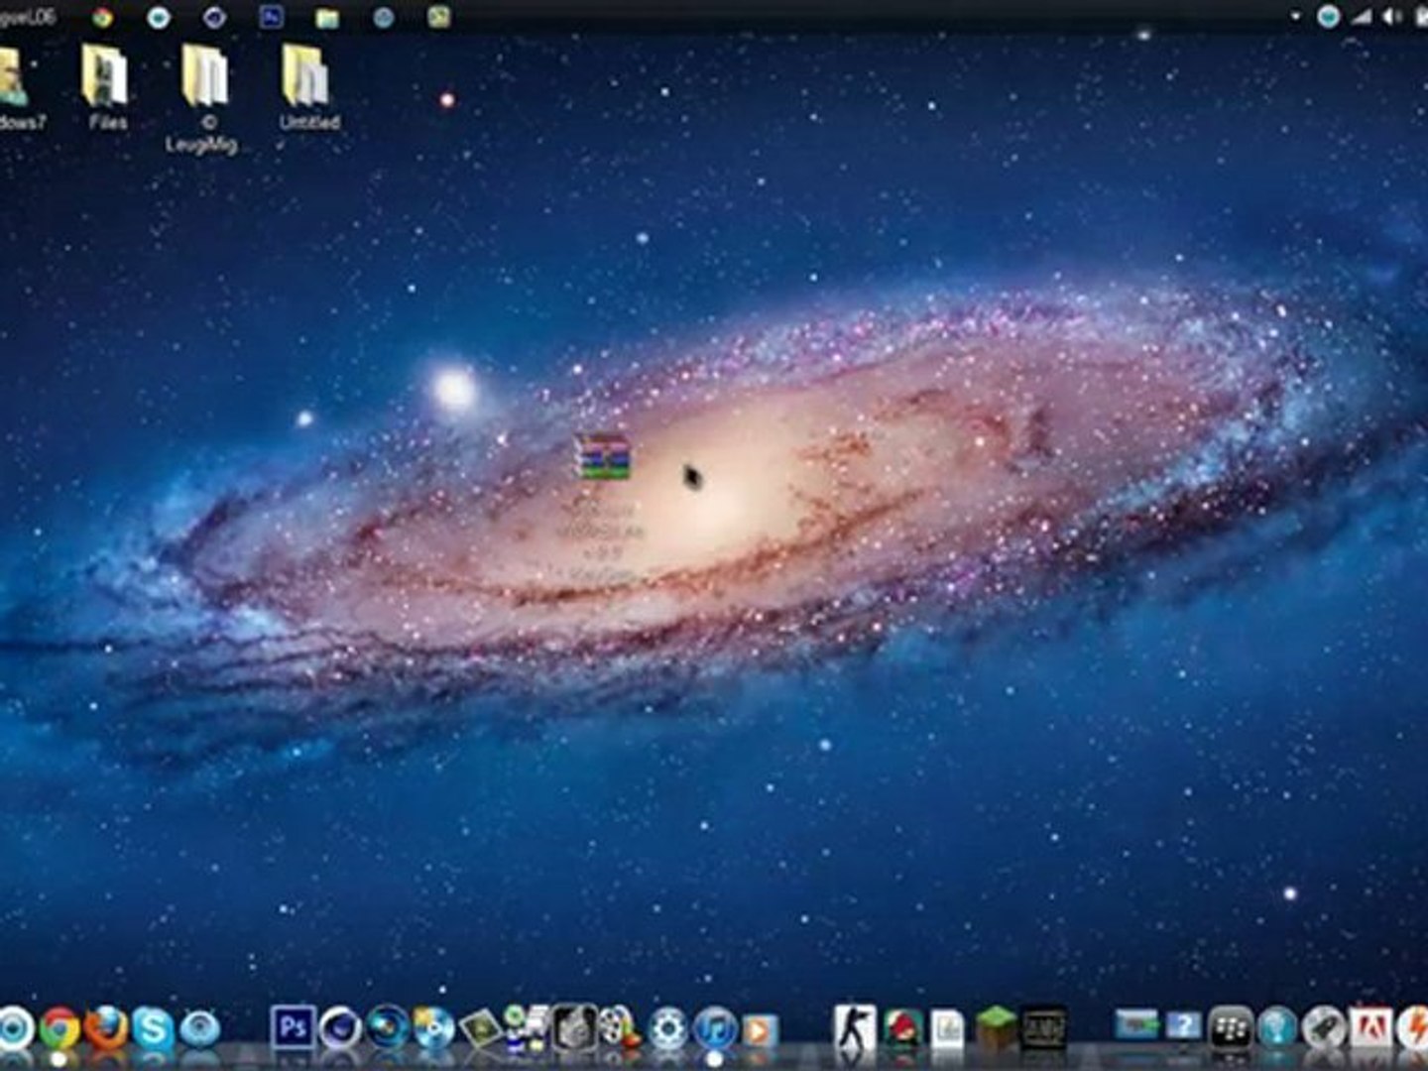Open the Cinema 4D dock icon
Screen dimensions: 1428x1071
[x=340, y=1028]
